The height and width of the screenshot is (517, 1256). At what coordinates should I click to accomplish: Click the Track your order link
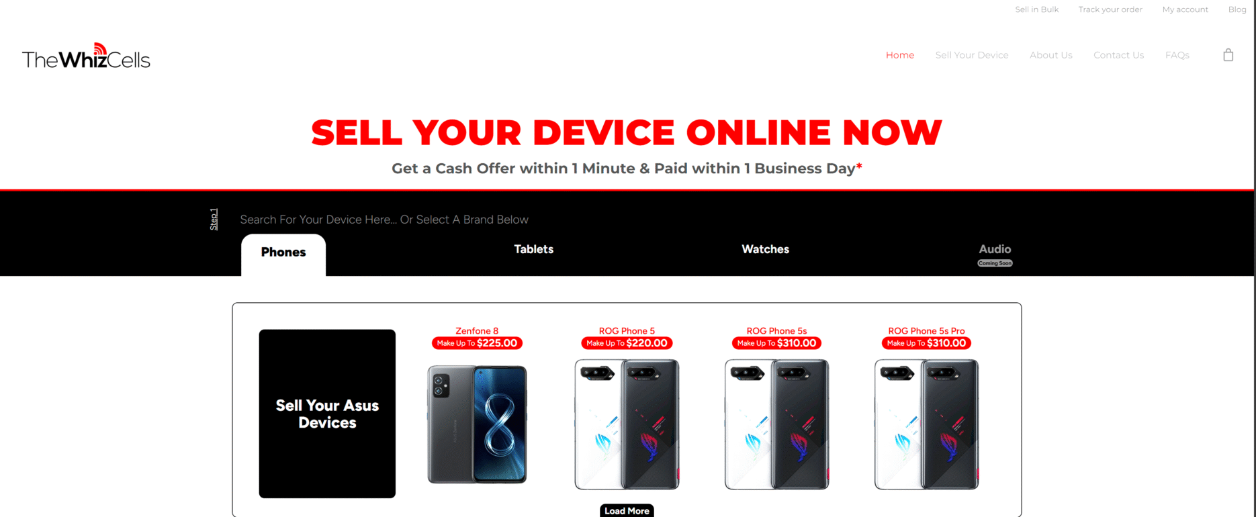1110,9
